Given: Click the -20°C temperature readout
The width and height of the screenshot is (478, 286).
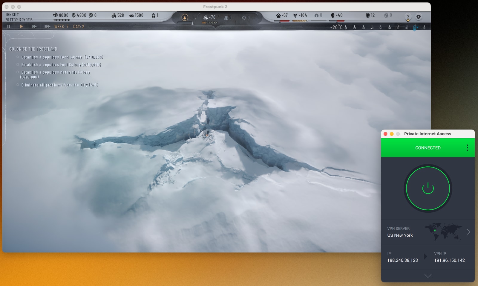Looking at the screenshot, I should 336,27.
